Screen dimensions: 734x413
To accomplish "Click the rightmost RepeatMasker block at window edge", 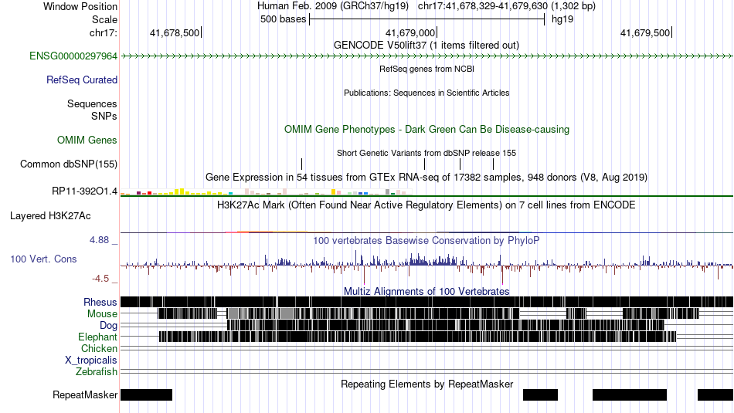I will pos(715,394).
